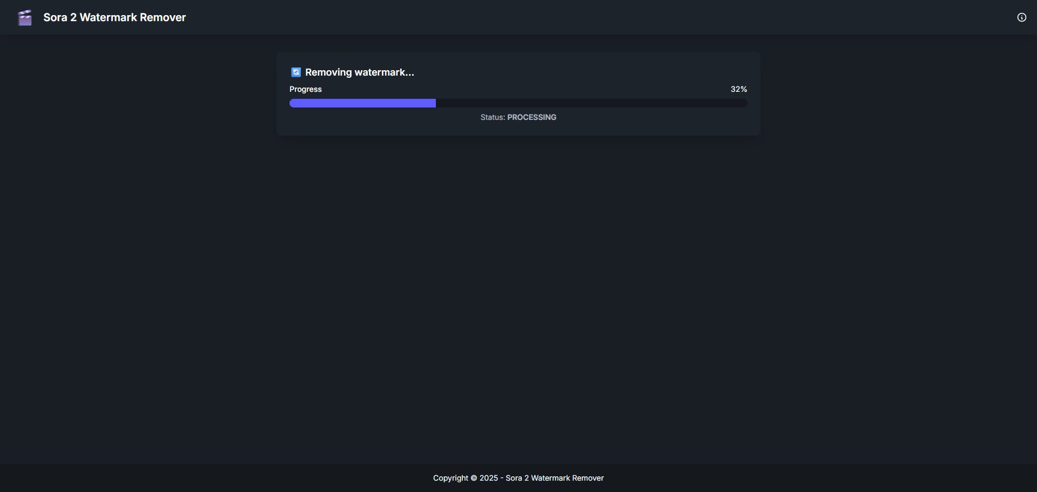Click the 32% progress percentage
Viewport: 1037px width, 492px height.
pyautogui.click(x=738, y=89)
